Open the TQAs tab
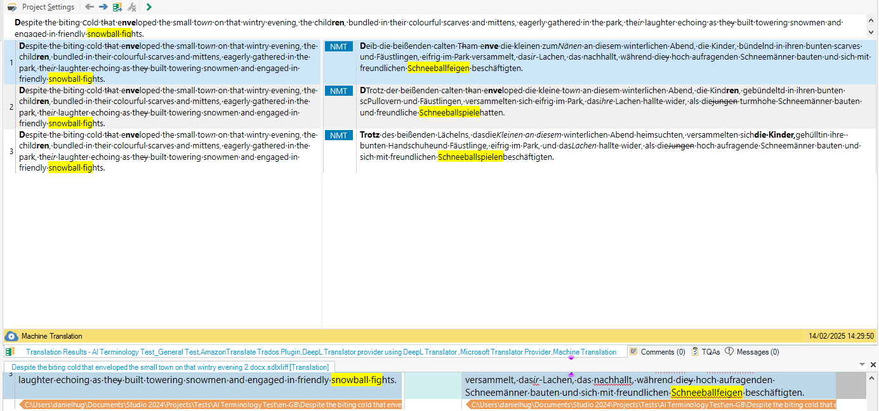The image size is (879, 411). coord(706,352)
